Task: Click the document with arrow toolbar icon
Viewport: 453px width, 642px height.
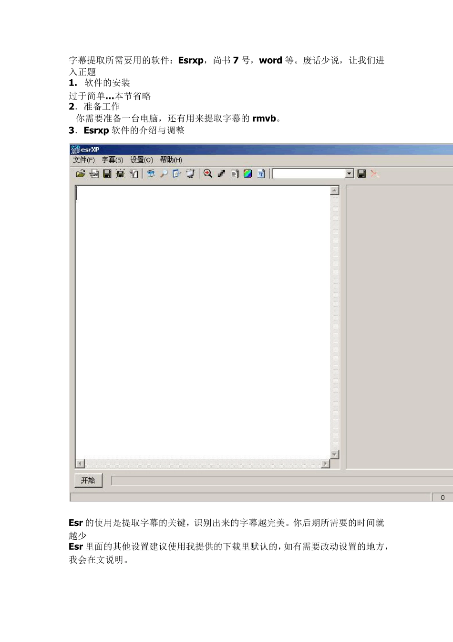Action: point(134,174)
